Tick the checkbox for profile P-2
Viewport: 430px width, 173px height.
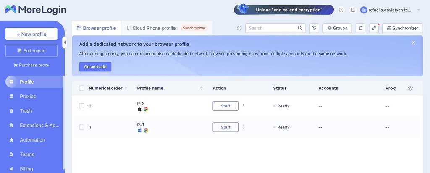[x=81, y=106]
